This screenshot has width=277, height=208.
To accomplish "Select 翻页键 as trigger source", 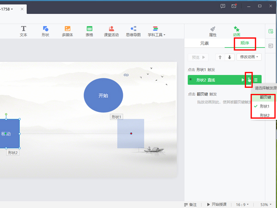I will pos(265,98).
